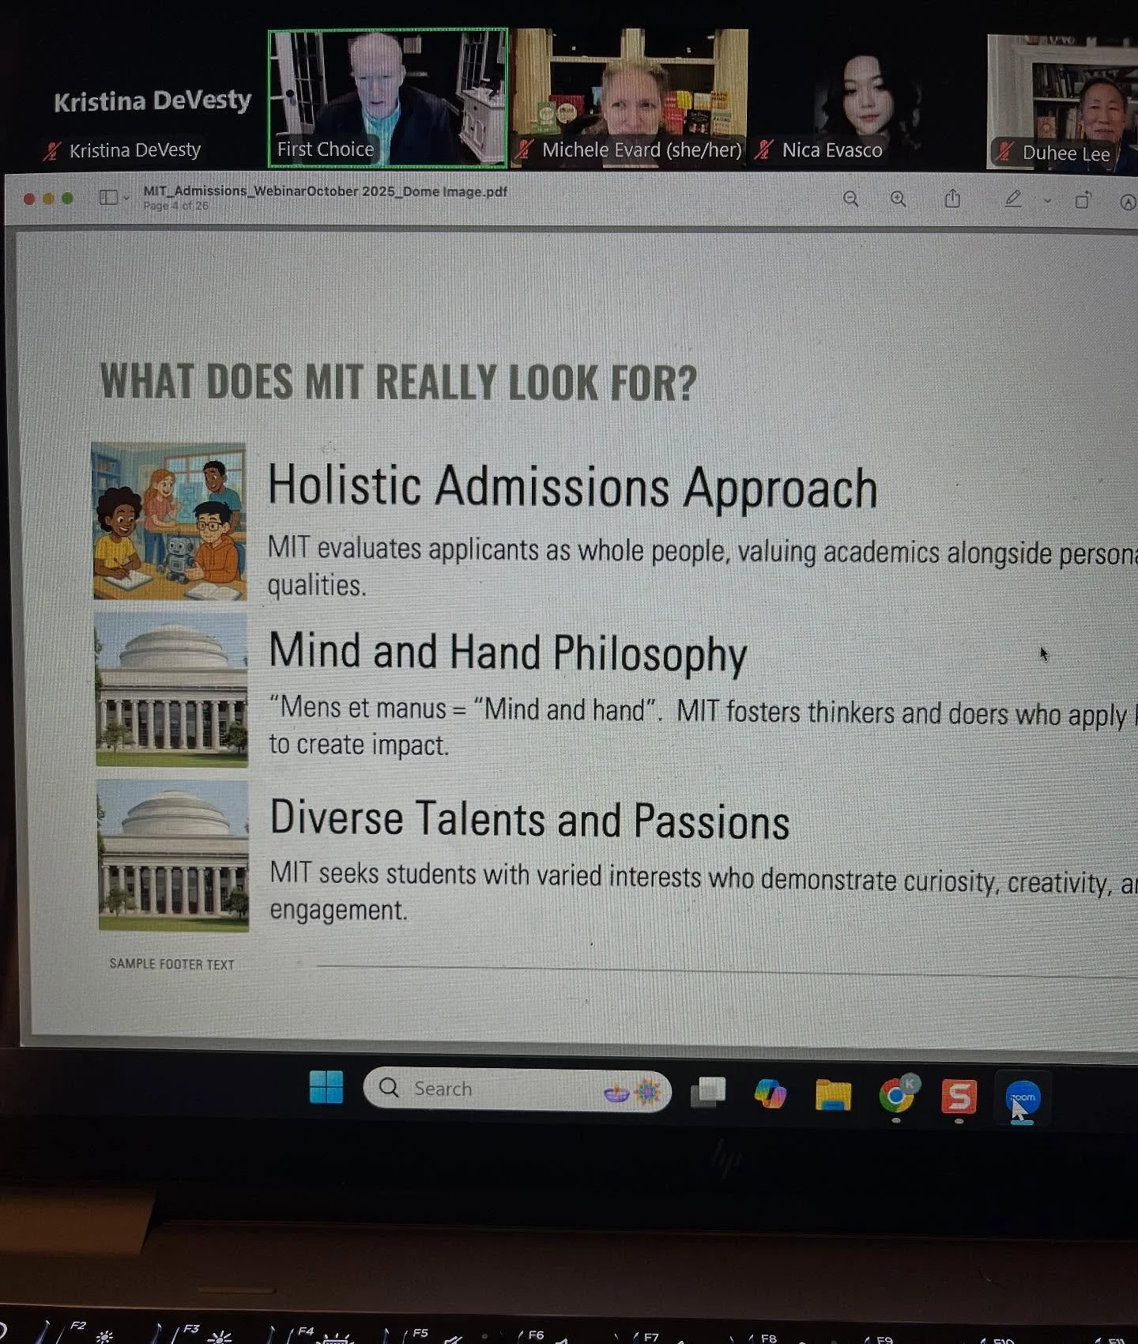Select the Duhee Lee video tile

[1063, 102]
